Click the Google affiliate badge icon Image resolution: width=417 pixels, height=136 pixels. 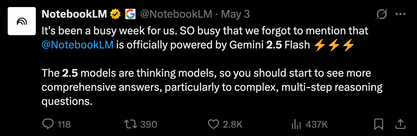coord(130,14)
